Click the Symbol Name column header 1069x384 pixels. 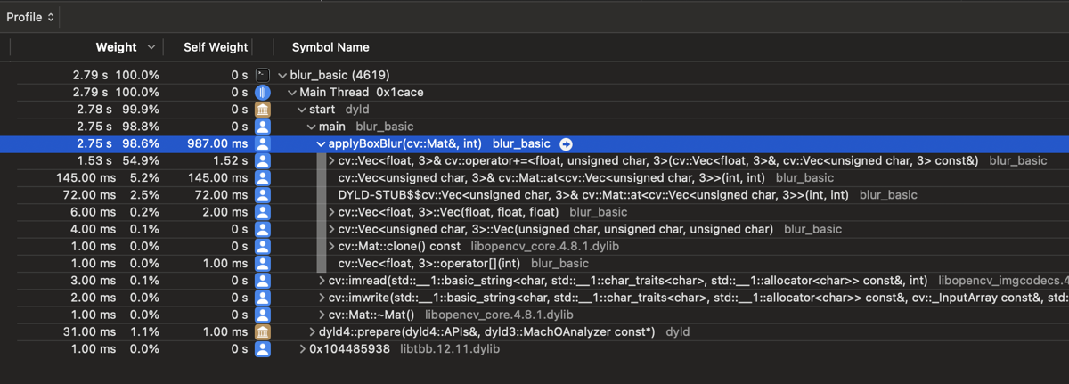point(330,47)
